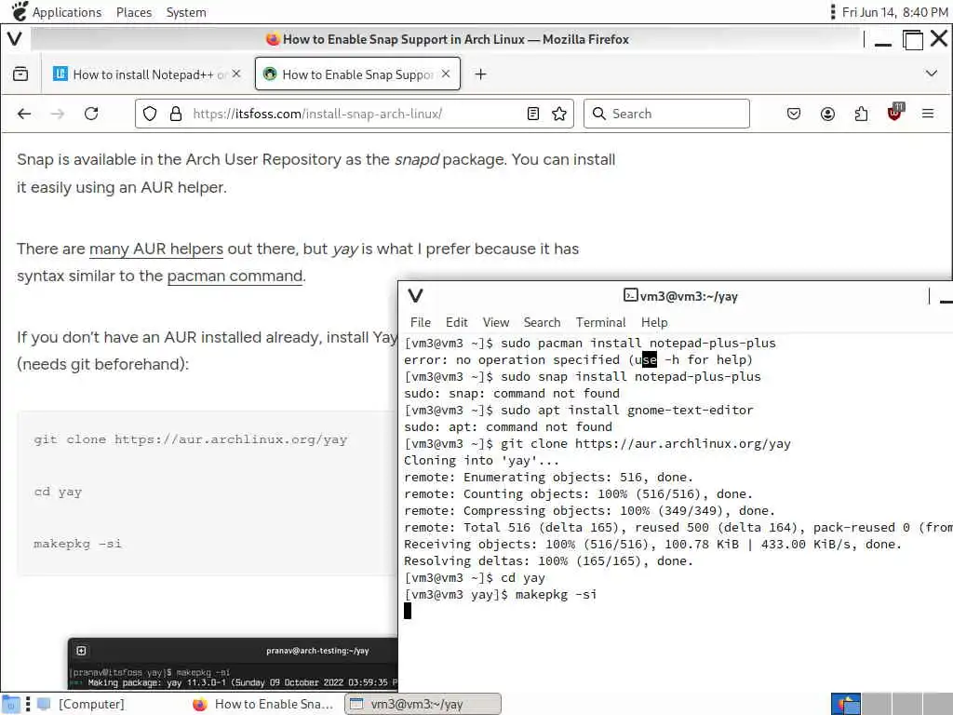Open terminal Search menu
The height and width of the screenshot is (715, 953).
coord(543,322)
